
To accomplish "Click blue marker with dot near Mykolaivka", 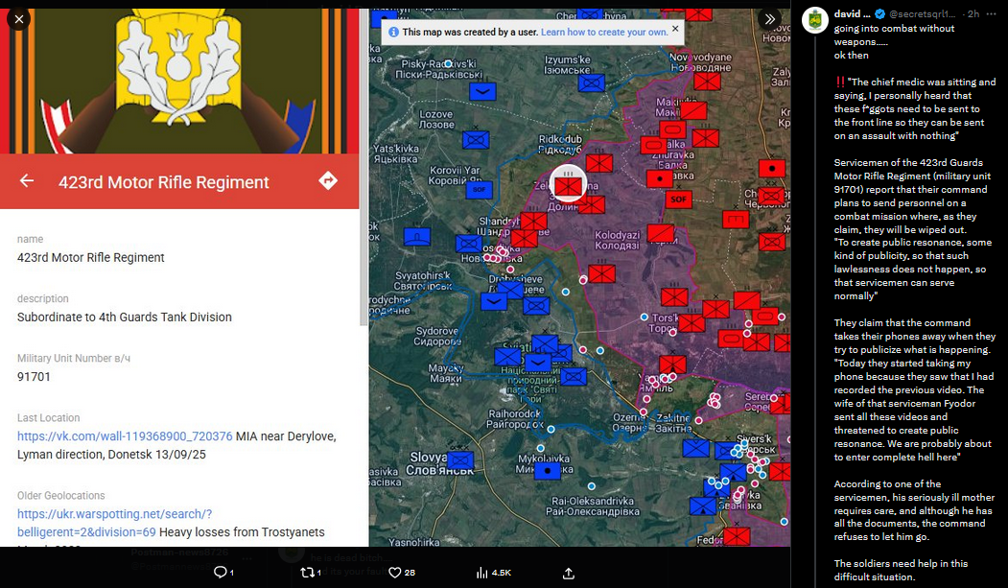I will point(547,471).
